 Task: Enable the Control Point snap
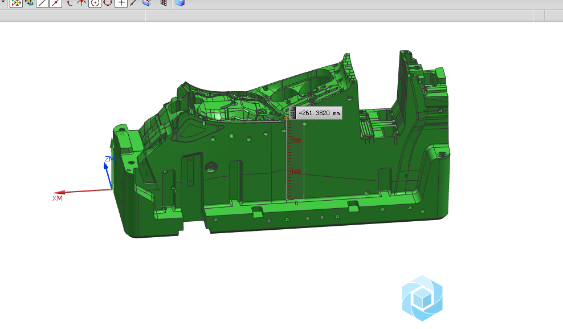pyautogui.click(x=69, y=3)
